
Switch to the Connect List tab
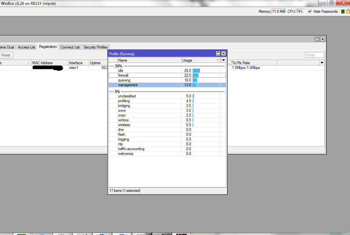coord(70,47)
